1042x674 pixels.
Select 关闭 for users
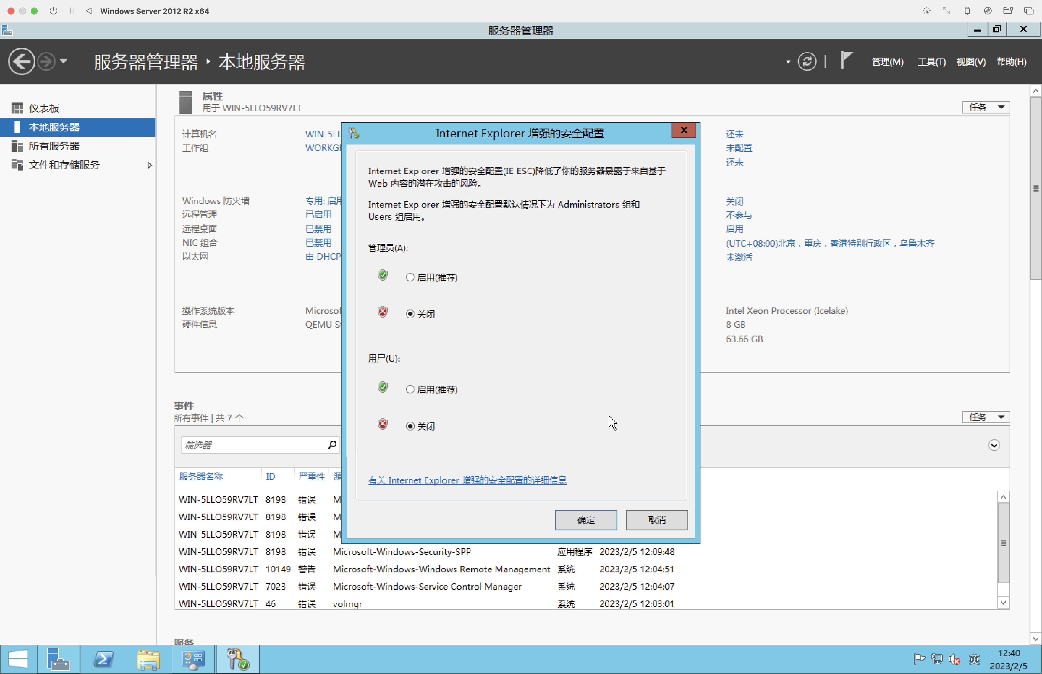pos(410,426)
